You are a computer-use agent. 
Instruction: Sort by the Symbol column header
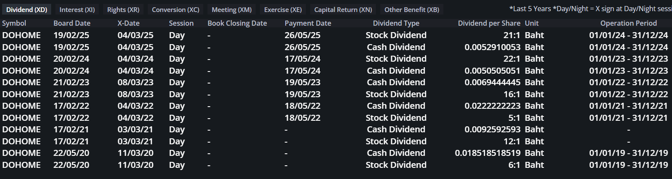tap(14, 23)
